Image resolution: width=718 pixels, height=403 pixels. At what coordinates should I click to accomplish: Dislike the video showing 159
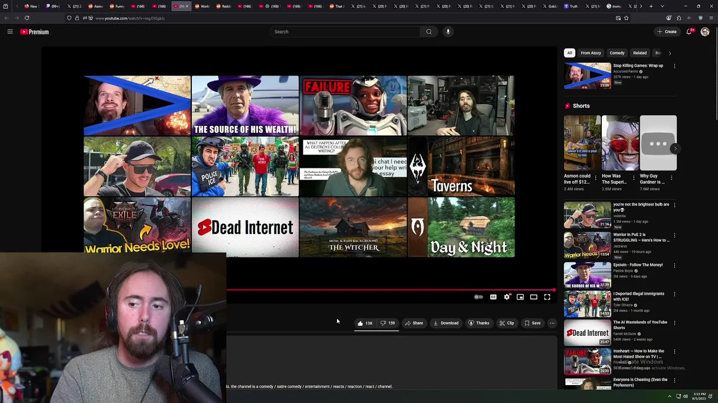[388, 323]
